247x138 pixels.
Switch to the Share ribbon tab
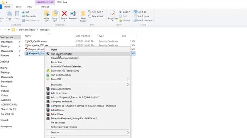point(19,7)
